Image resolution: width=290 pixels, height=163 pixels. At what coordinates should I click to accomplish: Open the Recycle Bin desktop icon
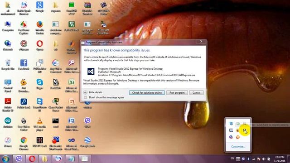tap(8, 65)
